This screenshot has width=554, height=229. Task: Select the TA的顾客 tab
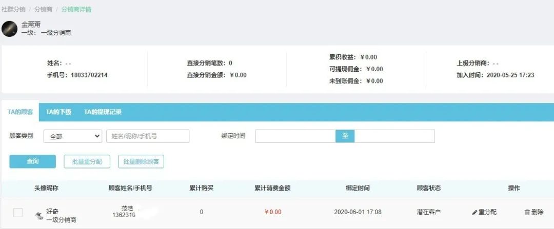pyautogui.click(x=20, y=112)
